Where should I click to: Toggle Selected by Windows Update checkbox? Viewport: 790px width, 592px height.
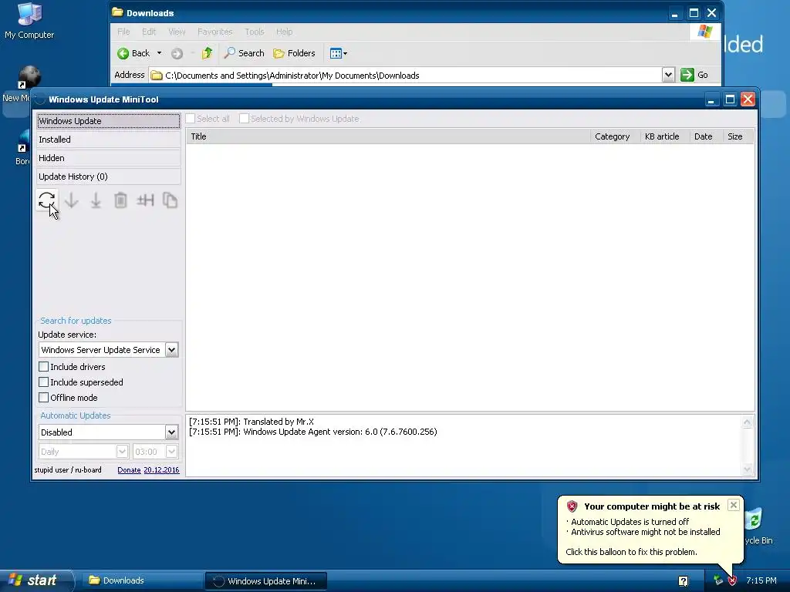[244, 119]
